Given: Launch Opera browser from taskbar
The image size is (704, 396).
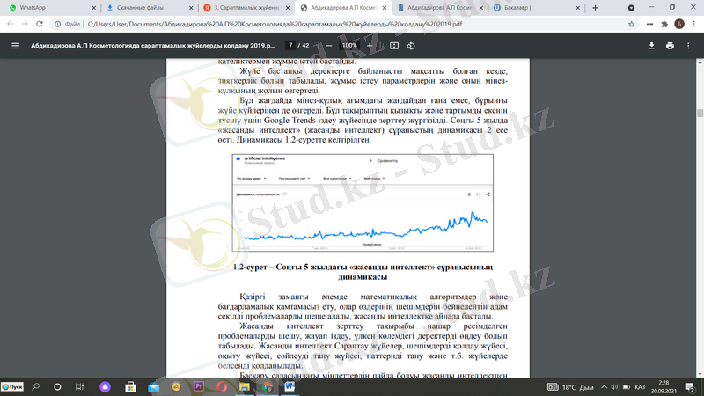Looking at the screenshot, I should 222,386.
